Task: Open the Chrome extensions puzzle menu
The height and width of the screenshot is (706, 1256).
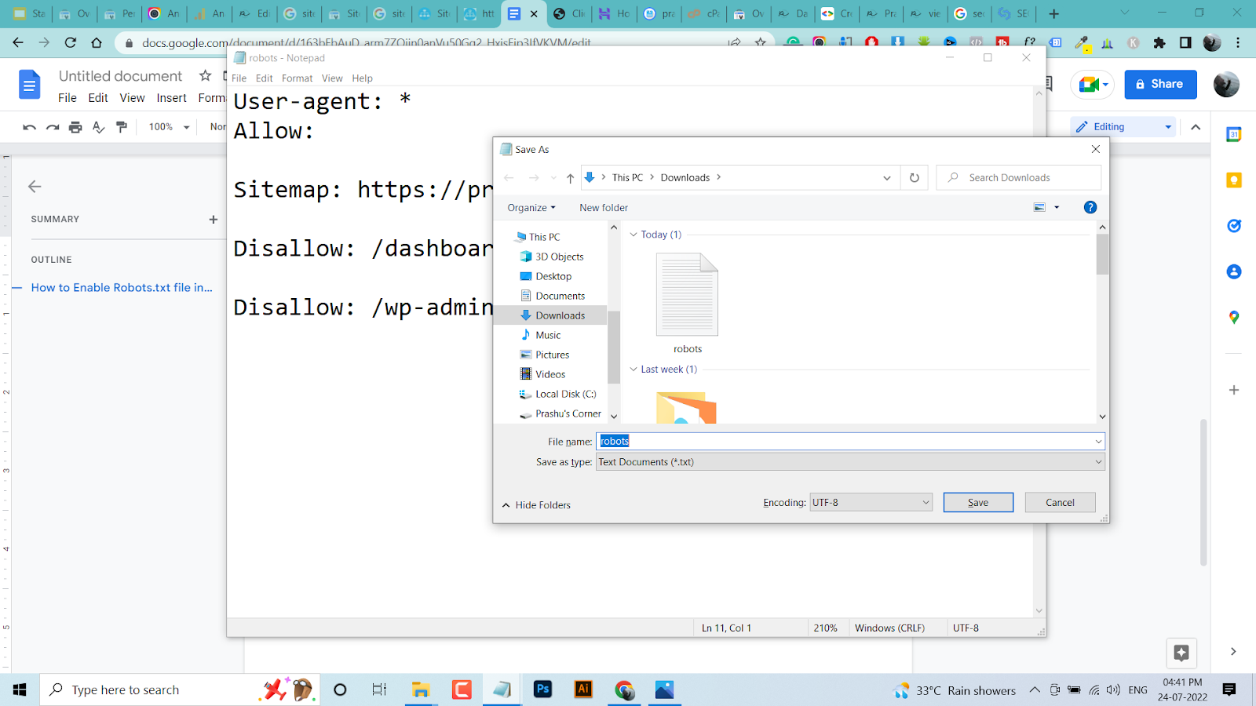Action: 1159,42
